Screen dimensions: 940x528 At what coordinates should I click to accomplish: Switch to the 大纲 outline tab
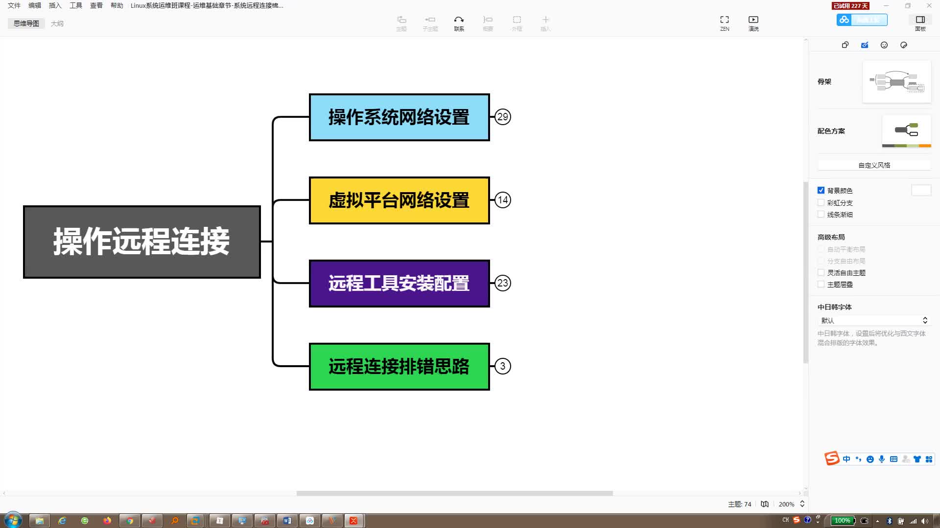[57, 23]
